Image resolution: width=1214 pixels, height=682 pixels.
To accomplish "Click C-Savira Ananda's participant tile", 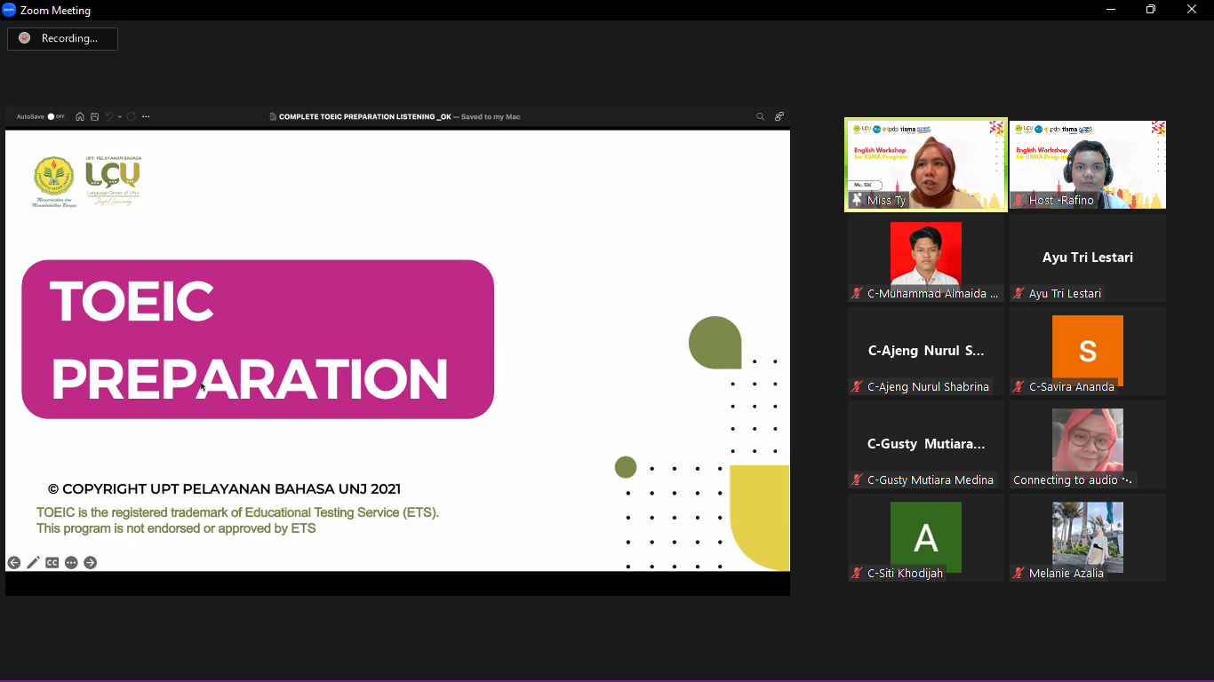I will click(x=1087, y=351).
